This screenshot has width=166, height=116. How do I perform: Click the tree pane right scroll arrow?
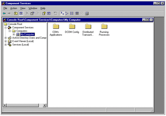(x=44, y=105)
